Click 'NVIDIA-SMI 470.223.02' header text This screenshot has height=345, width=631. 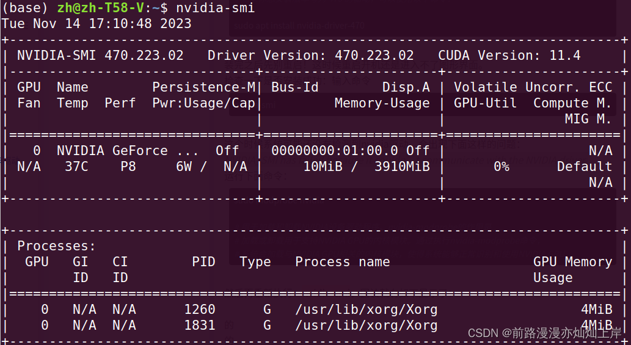(x=100, y=55)
